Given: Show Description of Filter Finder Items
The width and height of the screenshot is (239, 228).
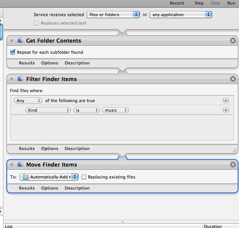Looking at the screenshot, I should [x=77, y=149].
